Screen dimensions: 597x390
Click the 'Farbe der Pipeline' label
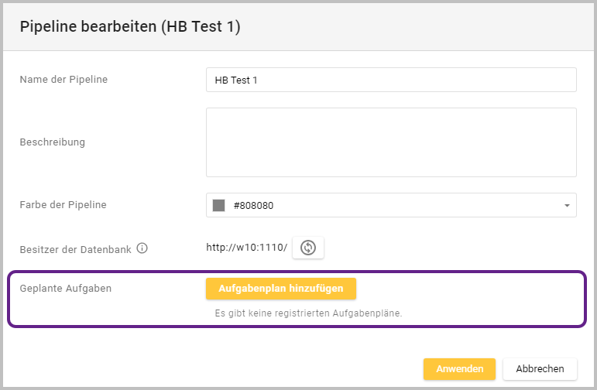[63, 205]
